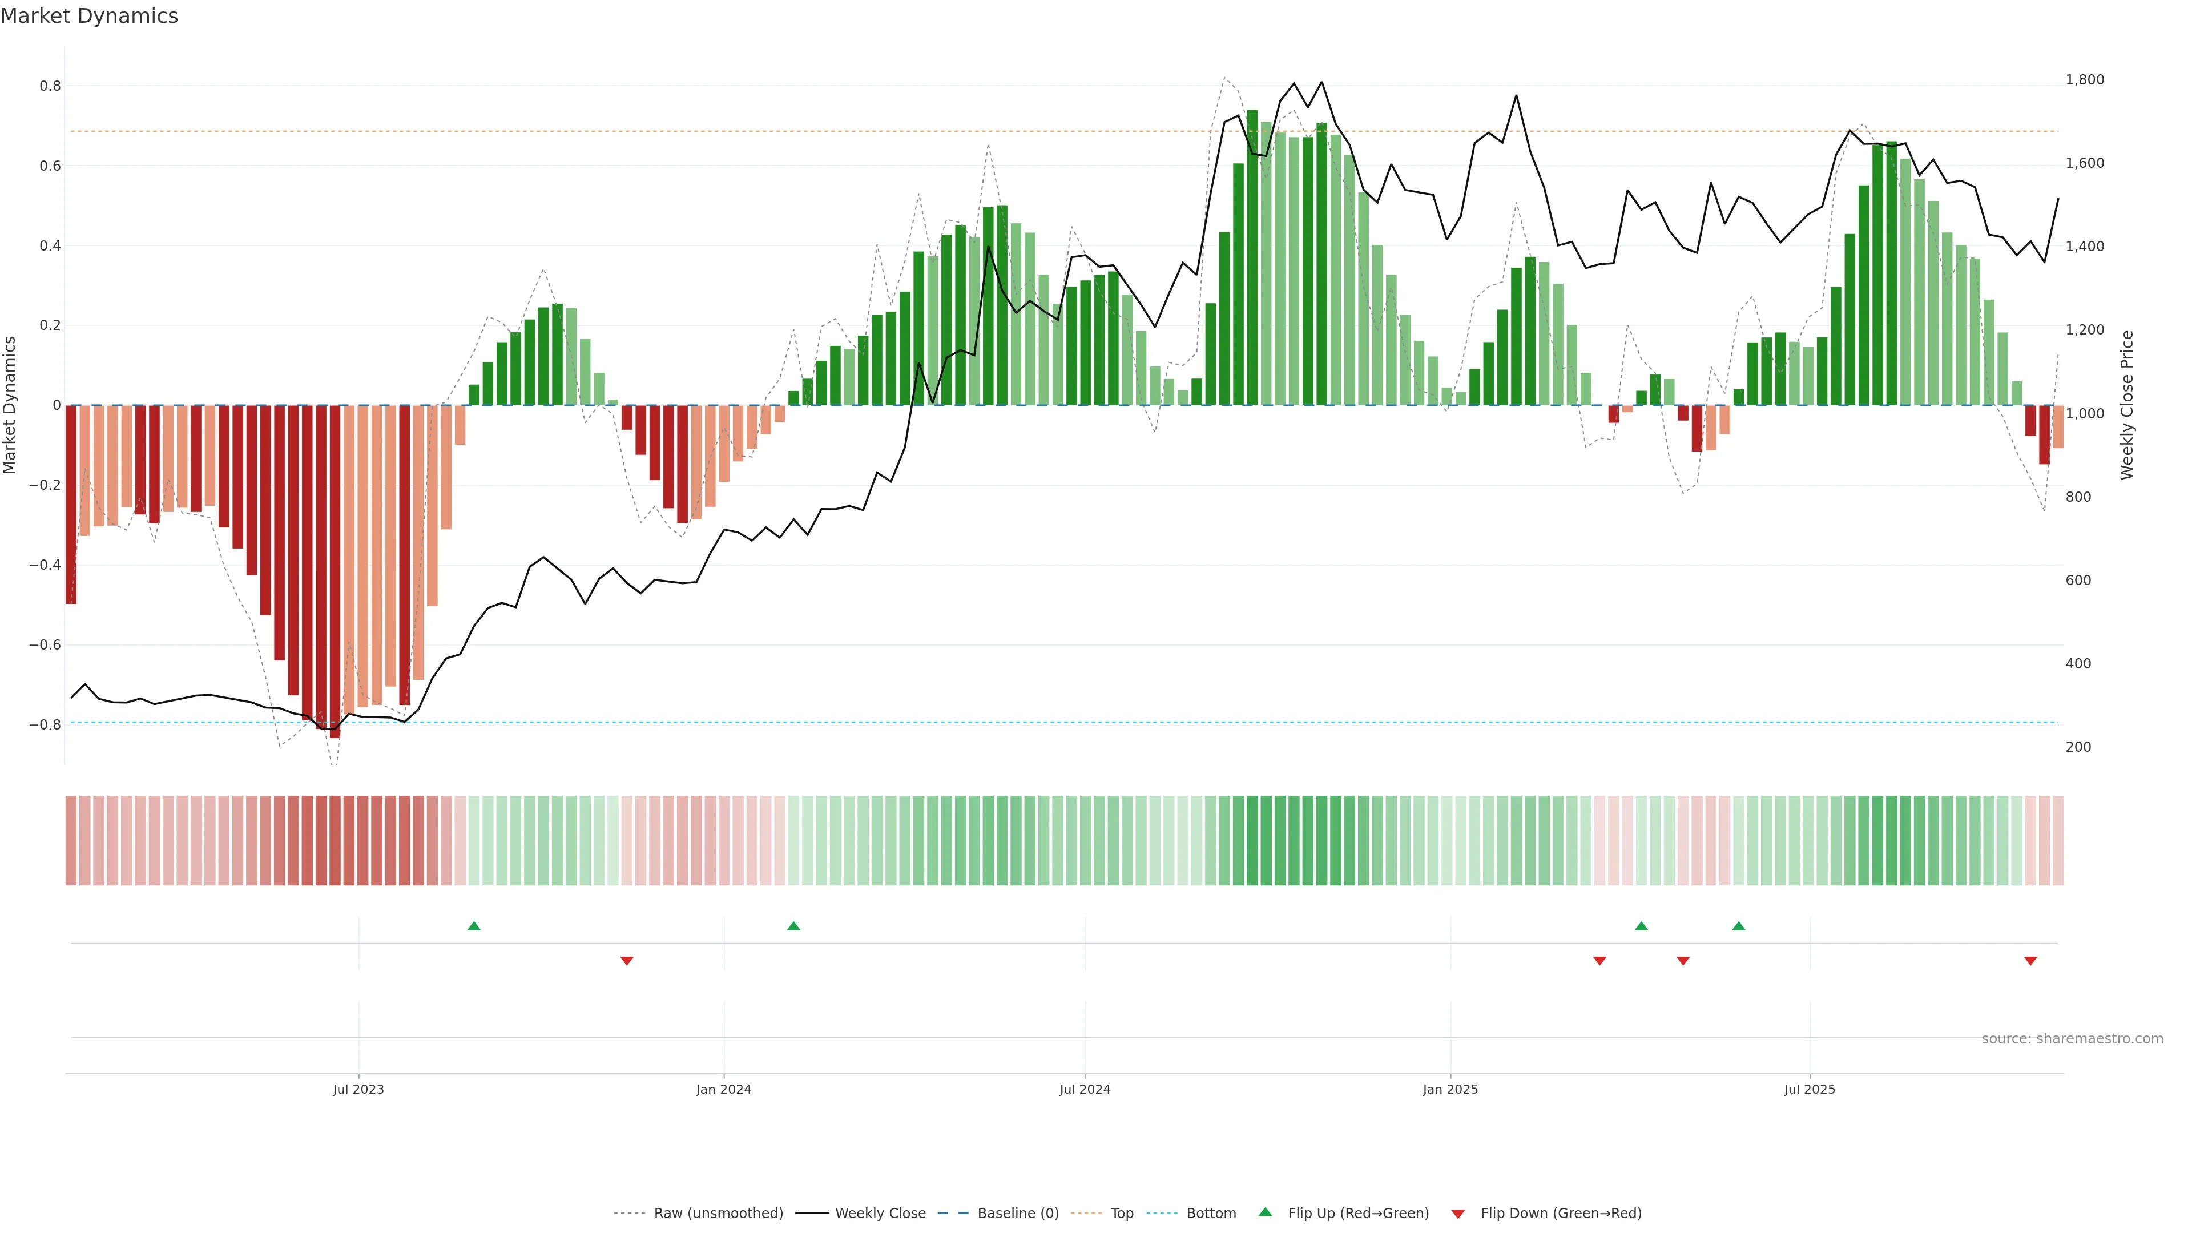This screenshot has width=2192, height=1233.
Task: Click the first green flip-up triangle marker
Action: click(x=474, y=926)
